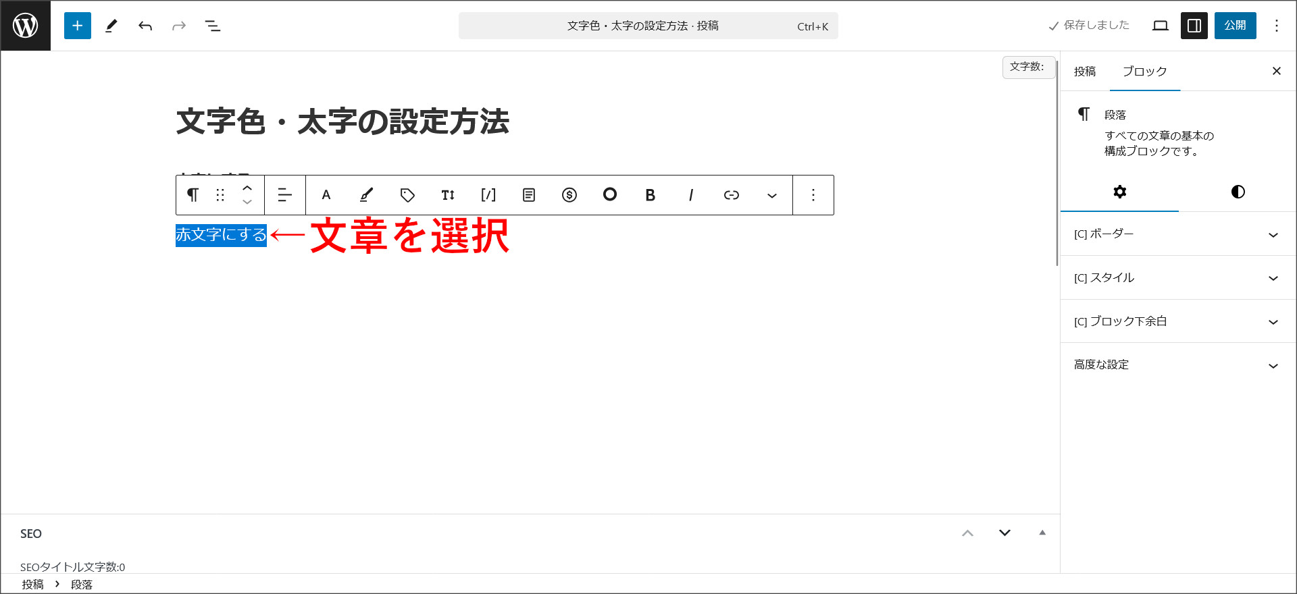Move SEO panel down with arrow
The image size is (1297, 594).
pyautogui.click(x=1004, y=533)
